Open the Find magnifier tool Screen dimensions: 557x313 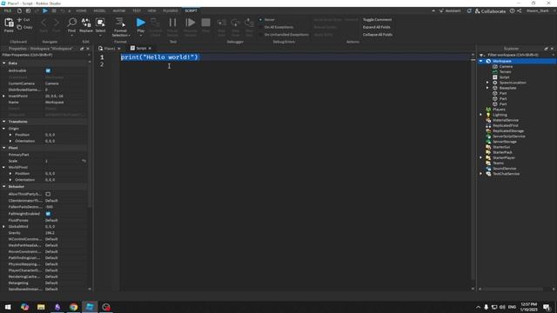click(71, 23)
